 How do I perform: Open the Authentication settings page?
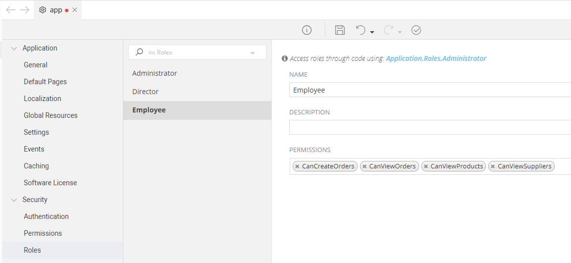click(x=46, y=216)
